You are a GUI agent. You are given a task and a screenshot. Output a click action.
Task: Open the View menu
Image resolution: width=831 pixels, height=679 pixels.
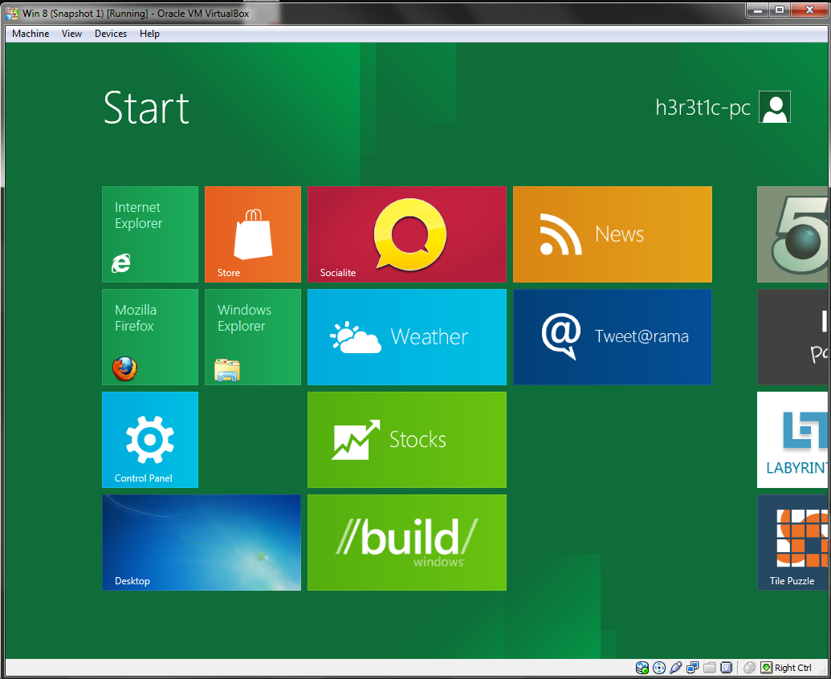coord(71,34)
